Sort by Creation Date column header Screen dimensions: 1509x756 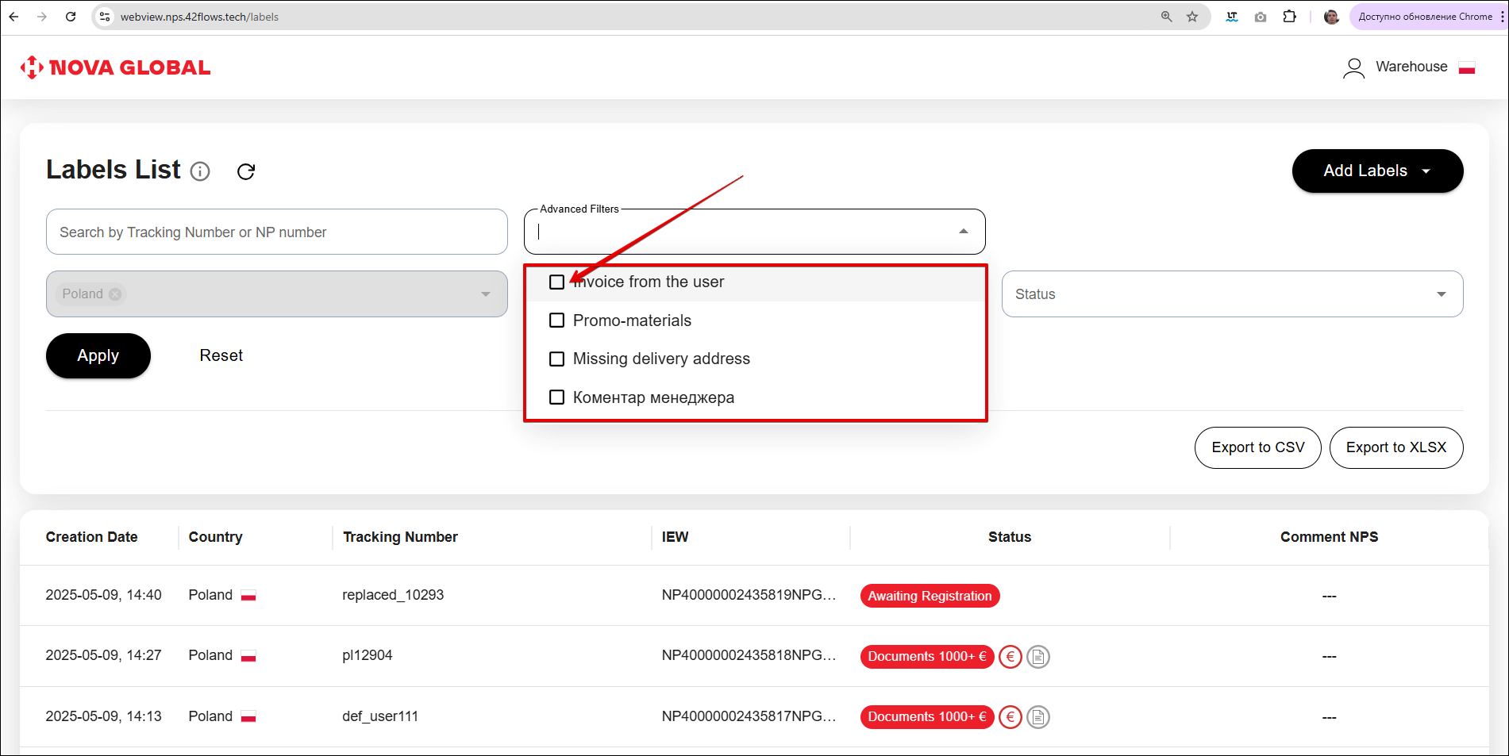click(91, 537)
